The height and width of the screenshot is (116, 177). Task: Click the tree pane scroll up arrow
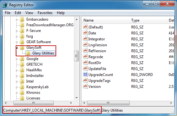[77, 19]
